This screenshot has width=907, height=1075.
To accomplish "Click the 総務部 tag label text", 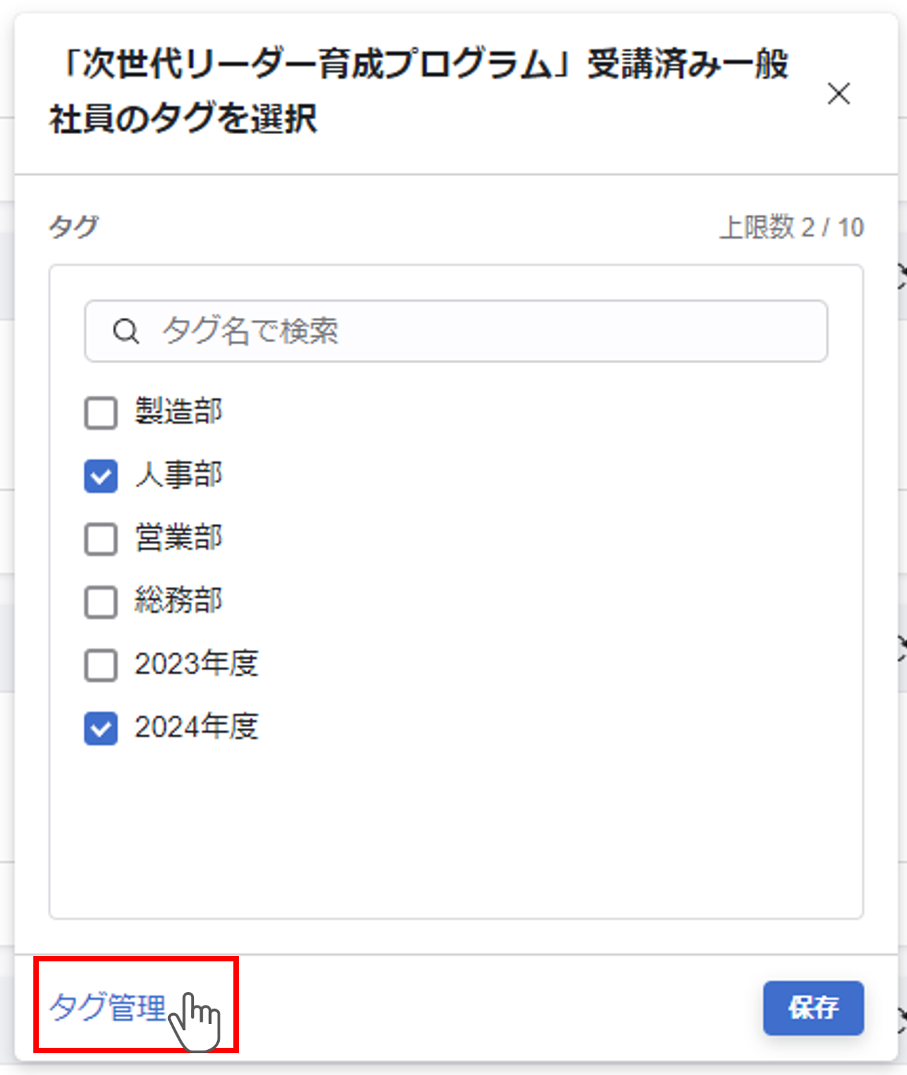I will click(x=178, y=600).
